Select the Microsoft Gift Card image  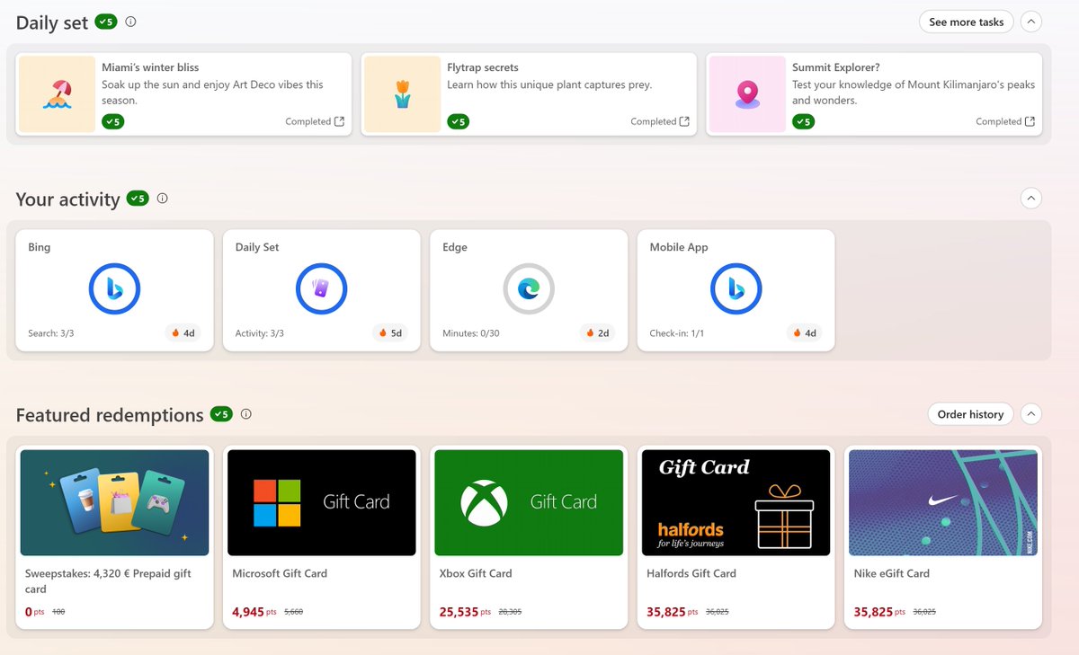coord(322,502)
